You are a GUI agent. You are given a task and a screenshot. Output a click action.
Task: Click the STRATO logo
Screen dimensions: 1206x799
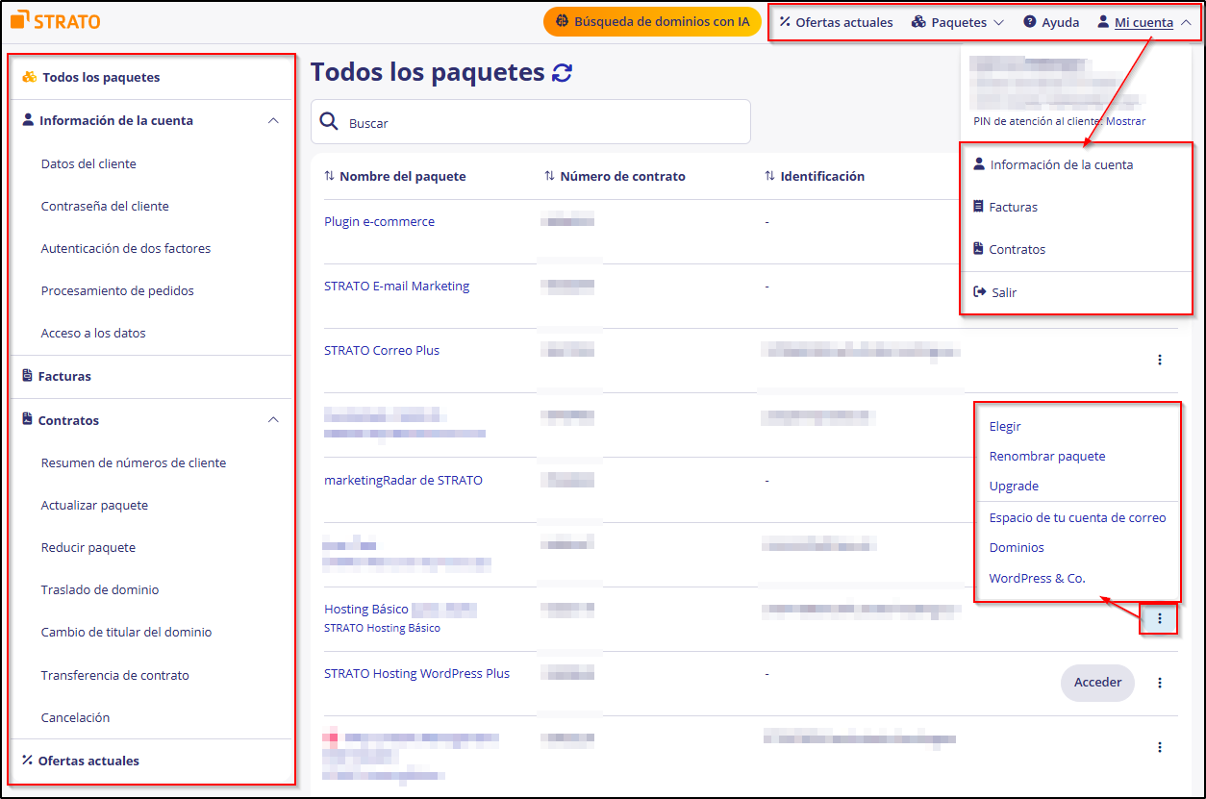[55, 20]
